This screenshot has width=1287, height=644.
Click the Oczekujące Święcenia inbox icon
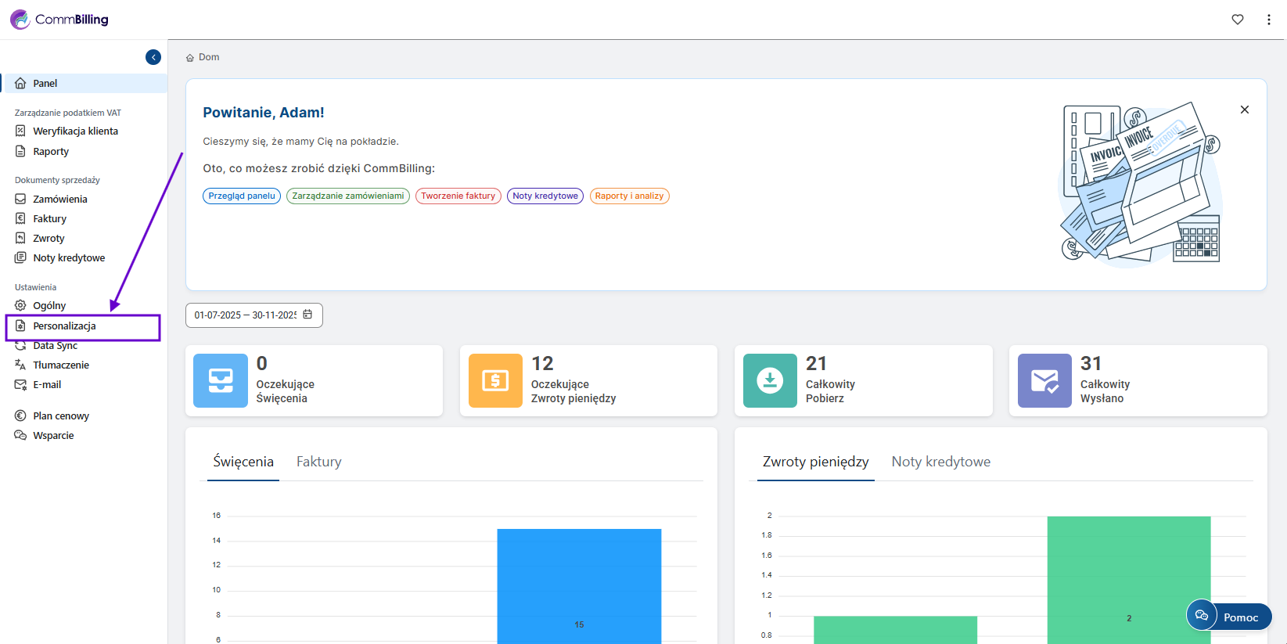coord(221,380)
